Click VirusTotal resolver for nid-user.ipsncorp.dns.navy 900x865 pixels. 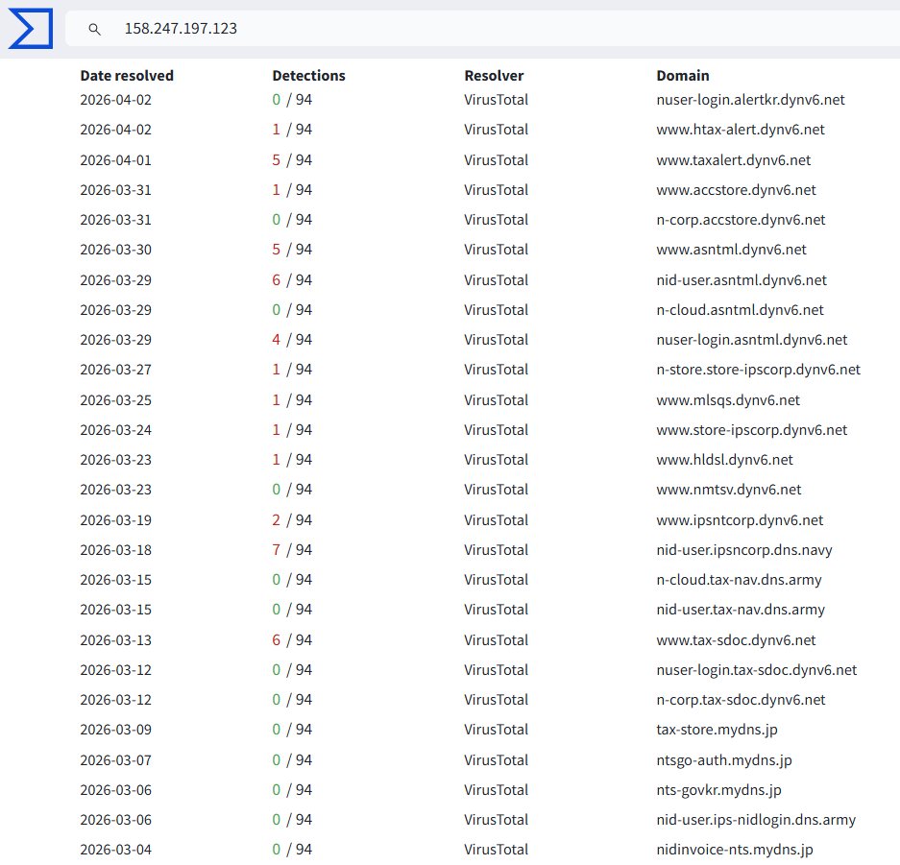[496, 549]
